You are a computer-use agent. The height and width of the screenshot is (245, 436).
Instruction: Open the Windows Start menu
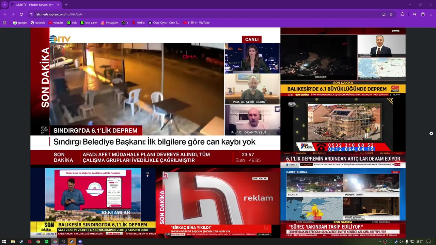pyautogui.click(x=4, y=242)
